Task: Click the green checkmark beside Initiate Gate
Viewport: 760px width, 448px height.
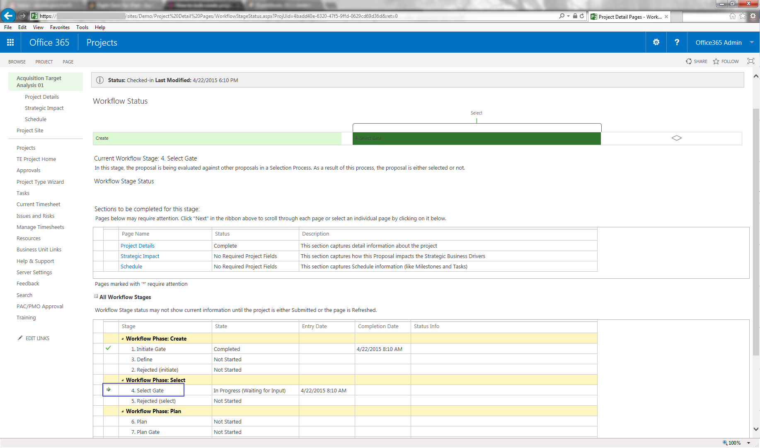Action: pos(108,348)
